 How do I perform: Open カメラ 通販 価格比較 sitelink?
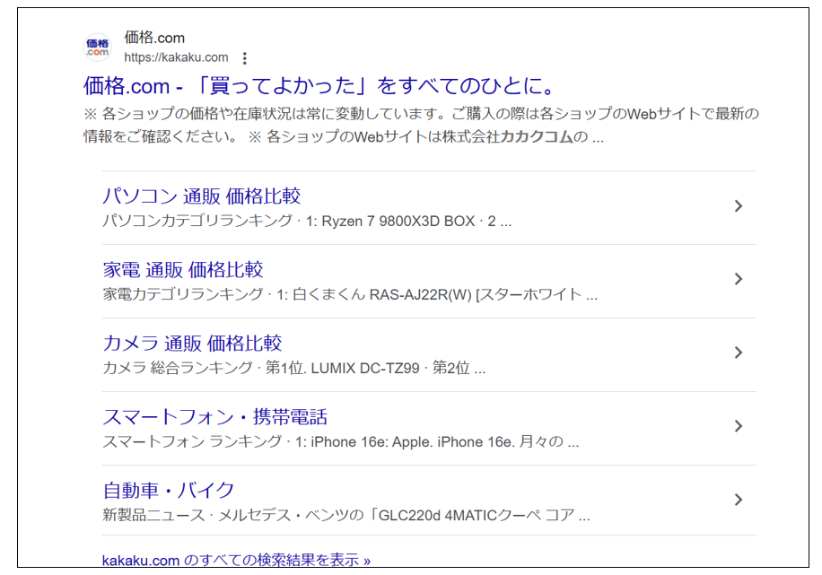point(192,343)
